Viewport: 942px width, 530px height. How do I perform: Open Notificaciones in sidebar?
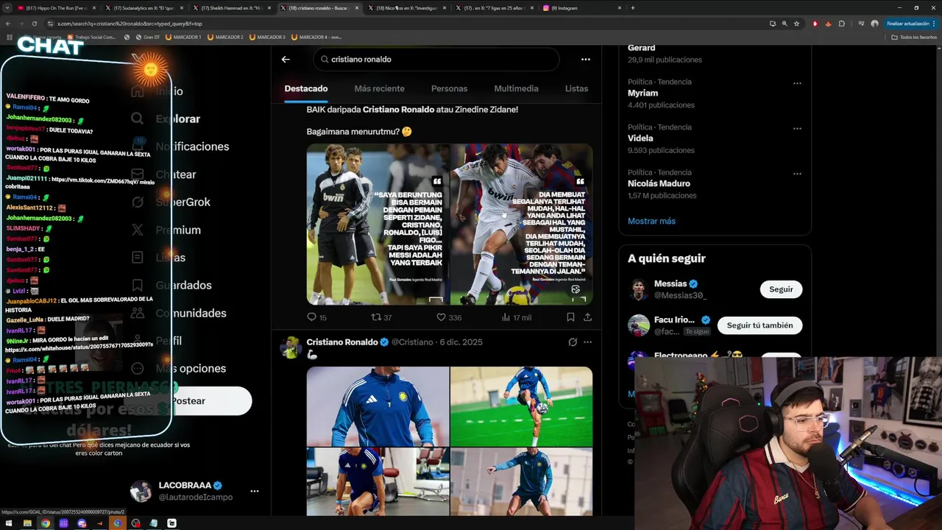(192, 146)
